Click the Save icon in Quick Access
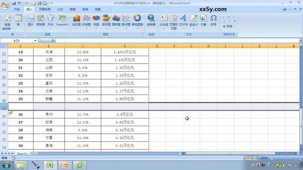The width and height of the screenshot is (303, 170). pos(14,3)
